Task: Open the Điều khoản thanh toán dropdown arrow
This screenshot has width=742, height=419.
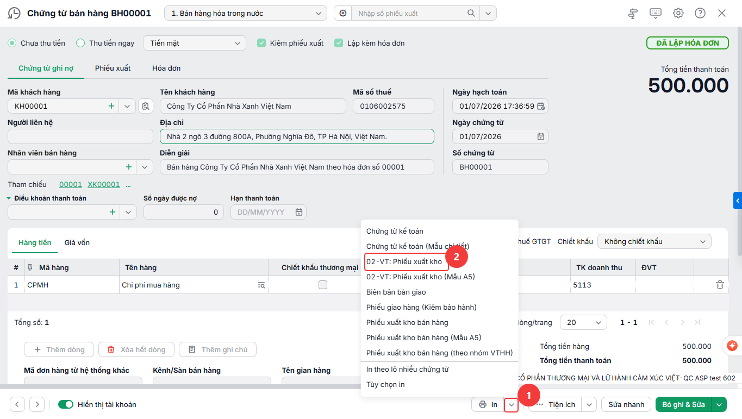Action: click(x=128, y=212)
